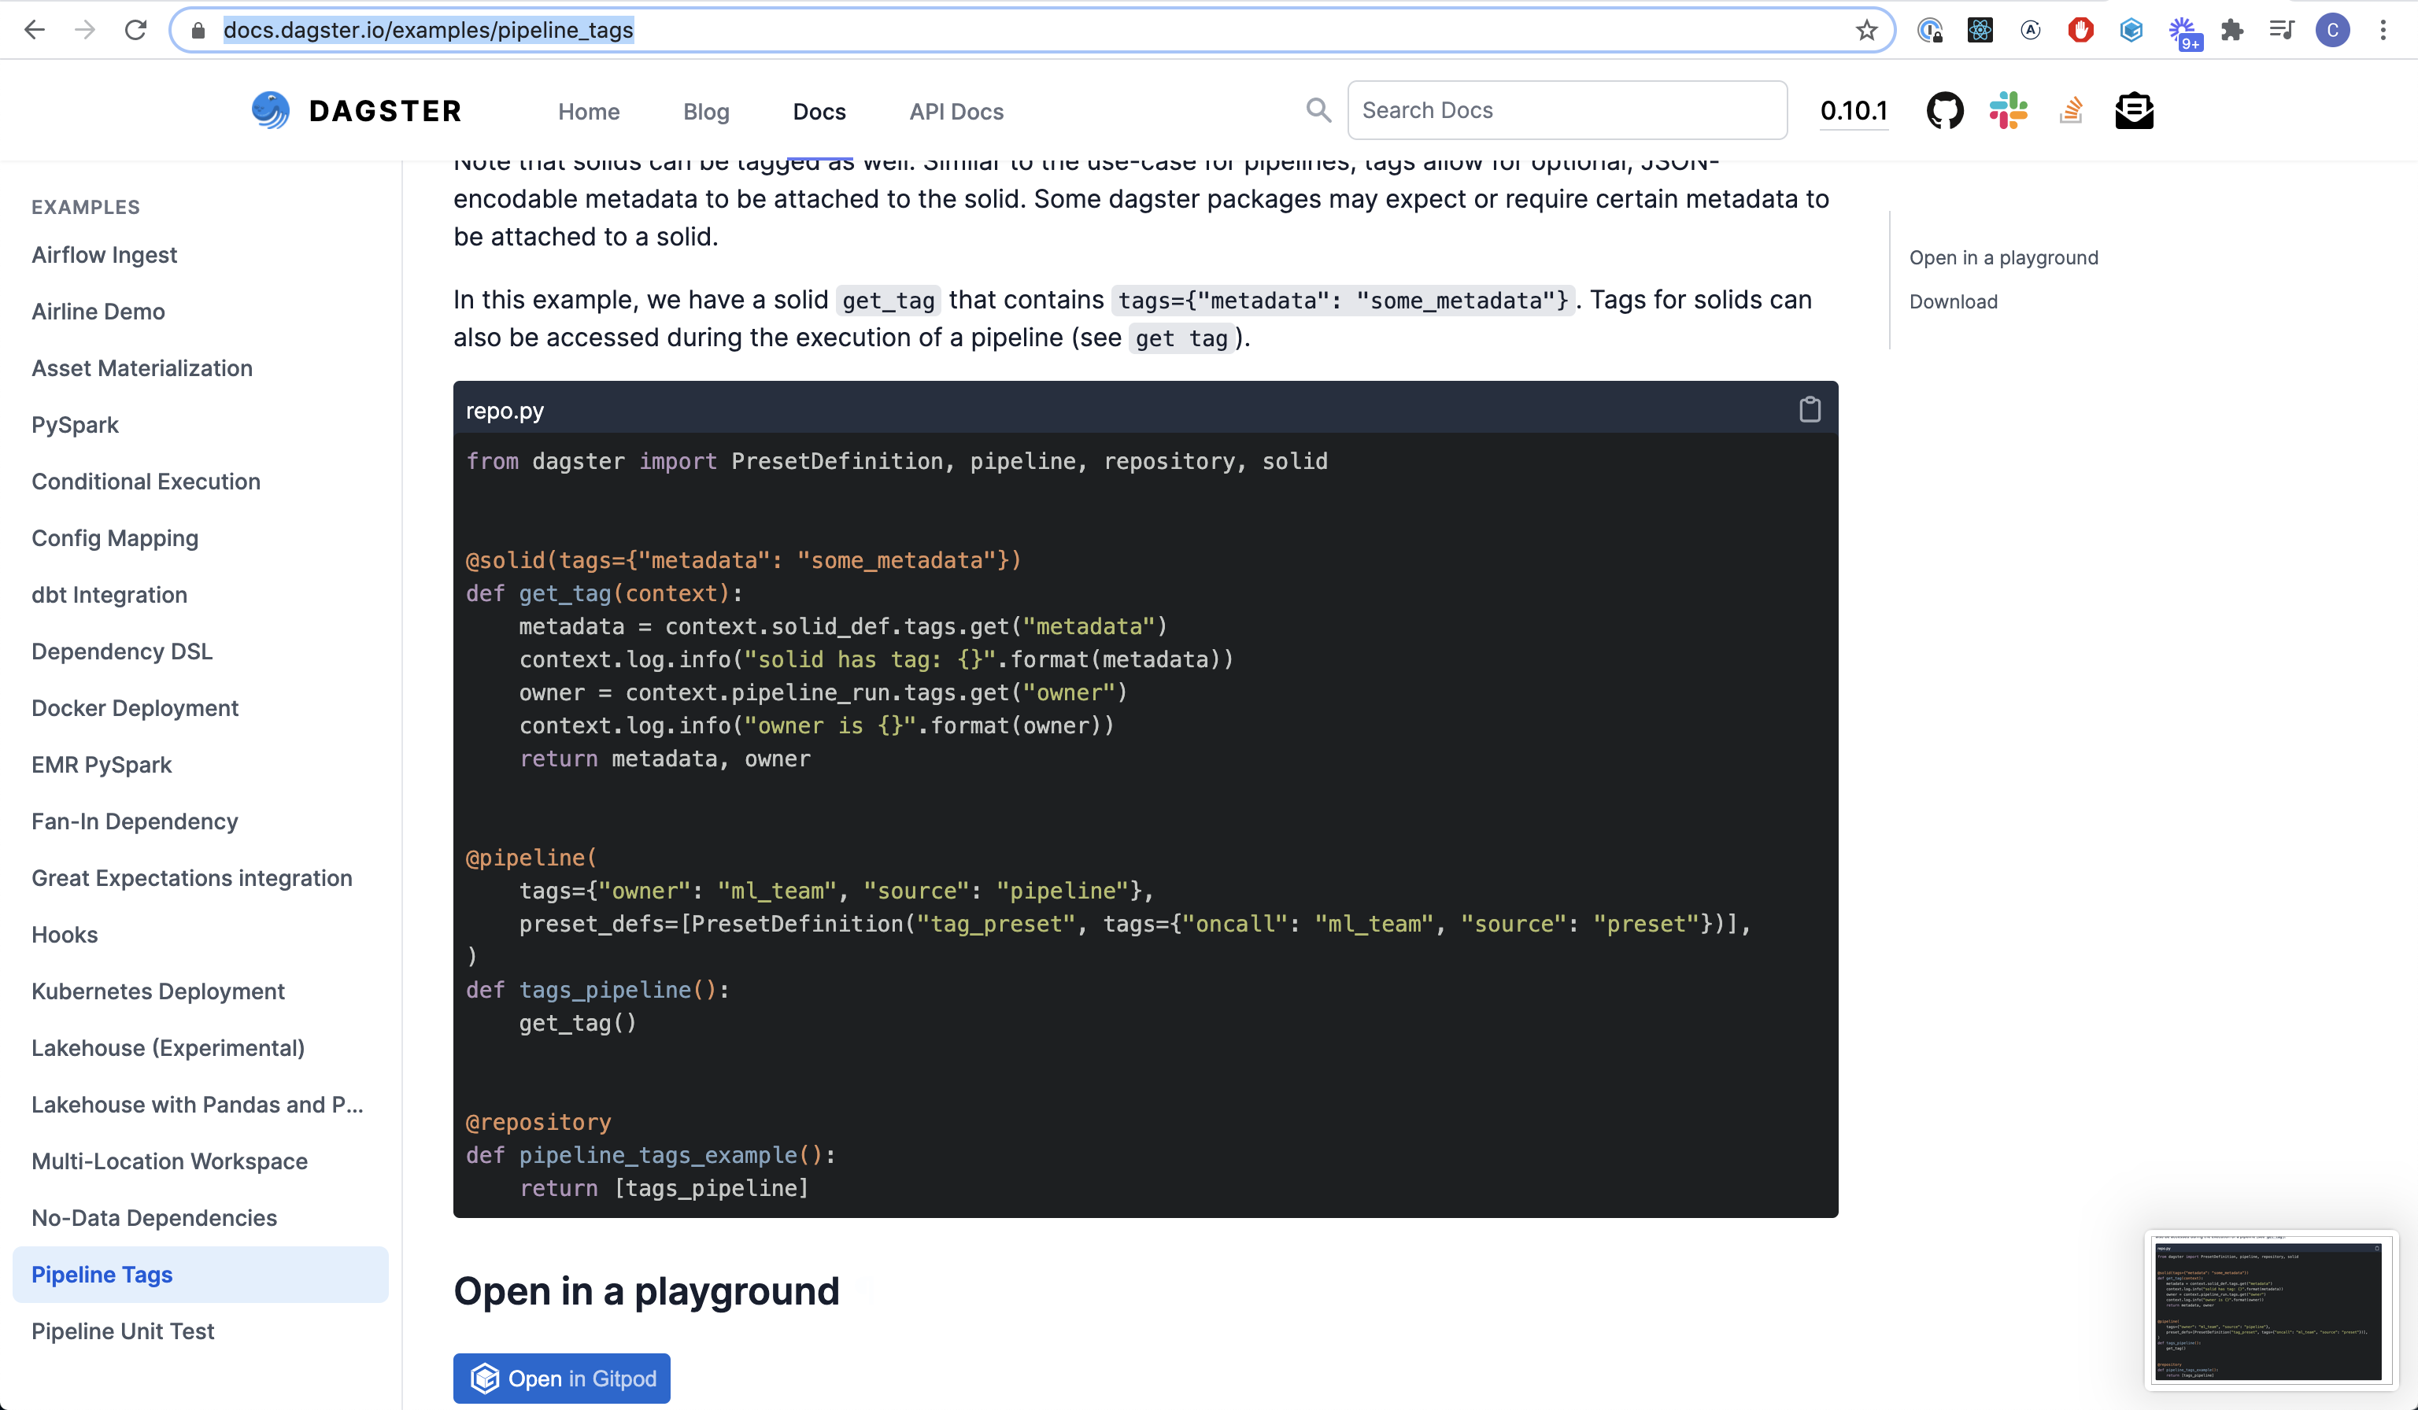Open Chrome three-dot menu
This screenshot has width=2418, height=1410.
pos(2383,30)
